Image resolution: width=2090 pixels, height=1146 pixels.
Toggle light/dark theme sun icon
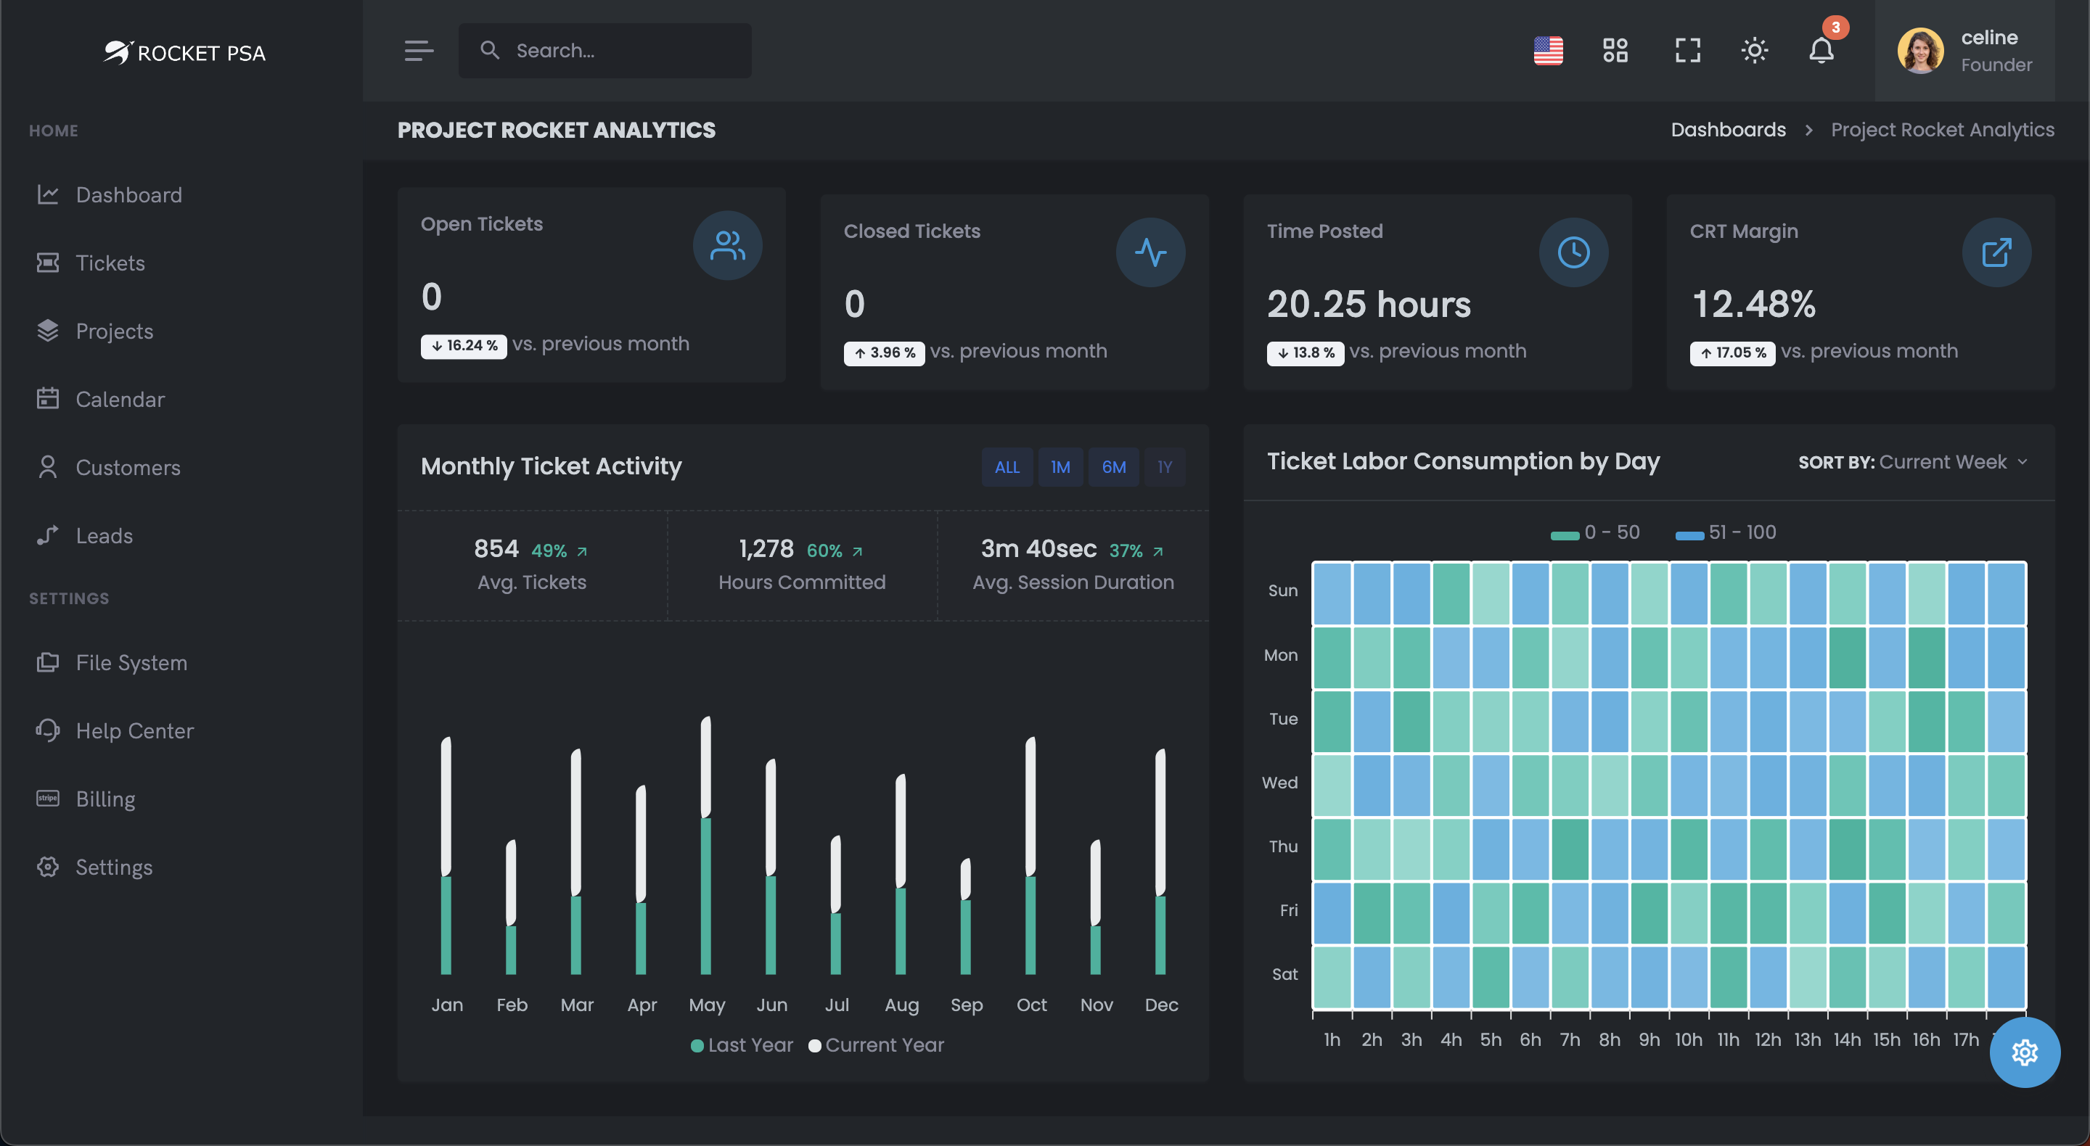click(1754, 50)
